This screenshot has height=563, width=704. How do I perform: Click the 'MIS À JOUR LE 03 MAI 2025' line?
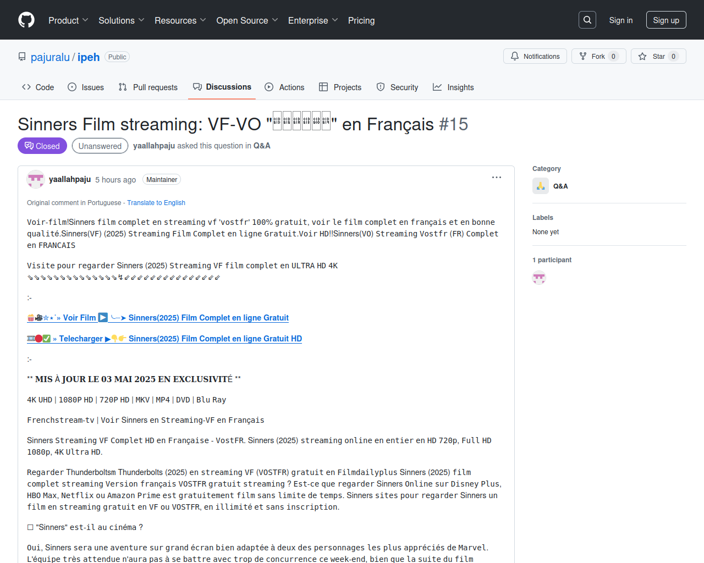click(134, 379)
